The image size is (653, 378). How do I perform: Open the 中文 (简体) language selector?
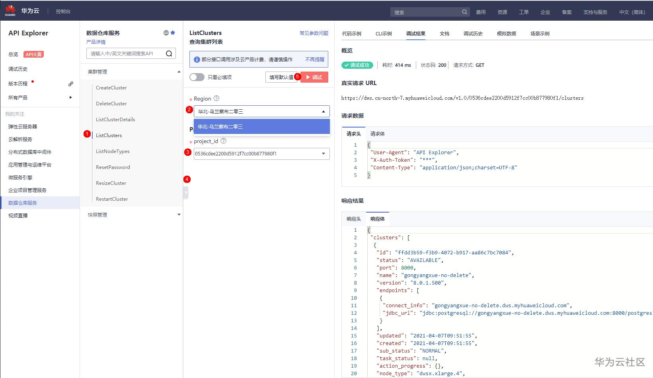point(632,12)
